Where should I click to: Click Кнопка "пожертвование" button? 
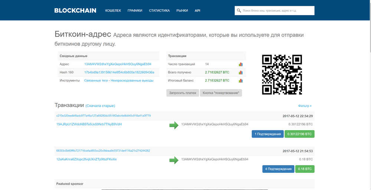221,93
